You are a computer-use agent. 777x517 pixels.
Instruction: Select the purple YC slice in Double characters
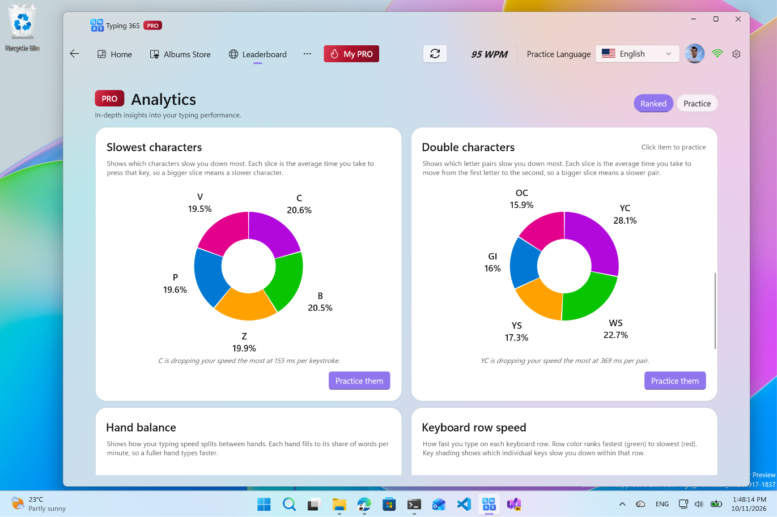(x=598, y=241)
